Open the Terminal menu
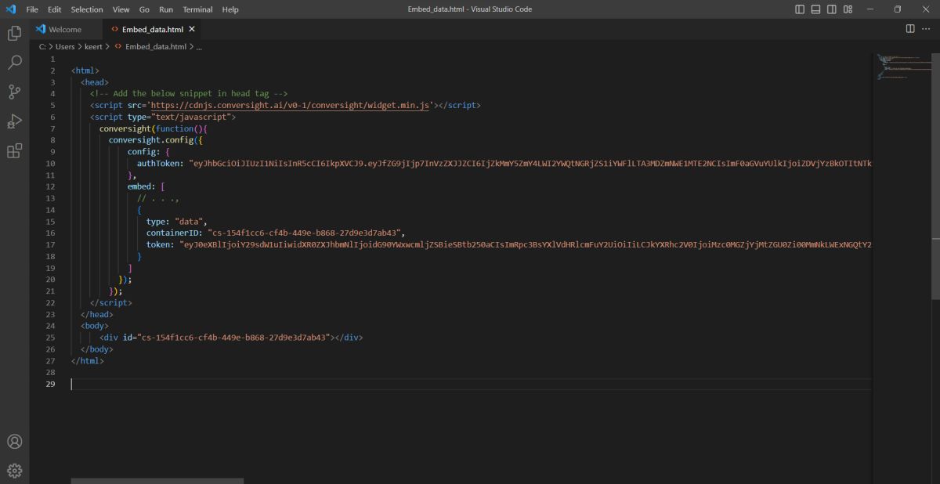 (197, 9)
